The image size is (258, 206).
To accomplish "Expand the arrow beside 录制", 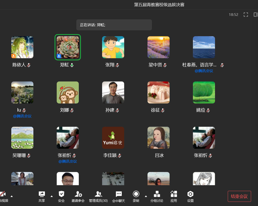I will tap(146, 196).
